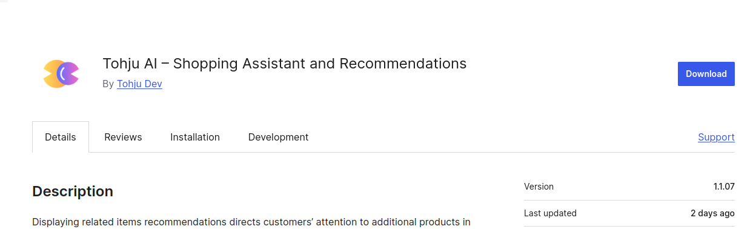
Task: Click the yellow part of the logo
Action: [x=50, y=74]
